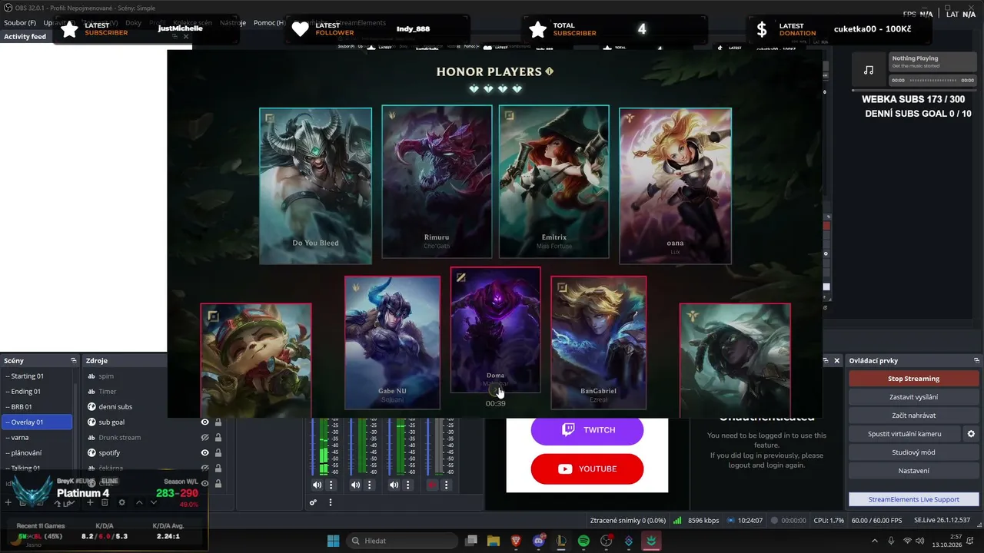Viewport: 984px width, 553px height.
Task: Open options menu of muted mixer channel
Action: tap(447, 485)
